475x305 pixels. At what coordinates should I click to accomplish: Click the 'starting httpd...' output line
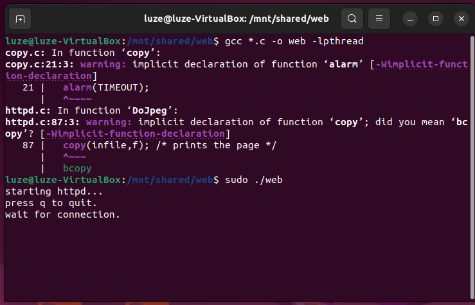(x=53, y=191)
